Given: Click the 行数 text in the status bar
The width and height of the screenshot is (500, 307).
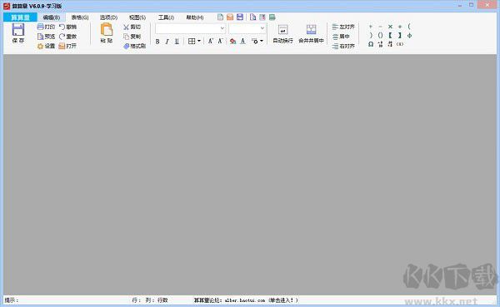Looking at the screenshot, I should tap(162, 300).
